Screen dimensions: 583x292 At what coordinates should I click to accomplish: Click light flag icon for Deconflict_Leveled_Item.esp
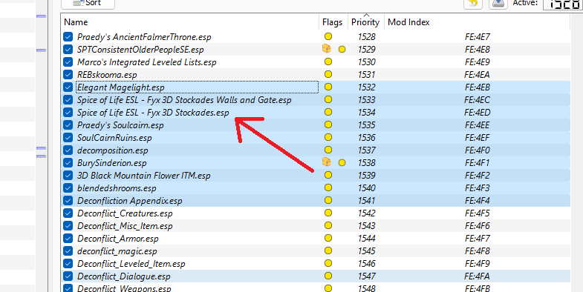pyautogui.click(x=328, y=263)
